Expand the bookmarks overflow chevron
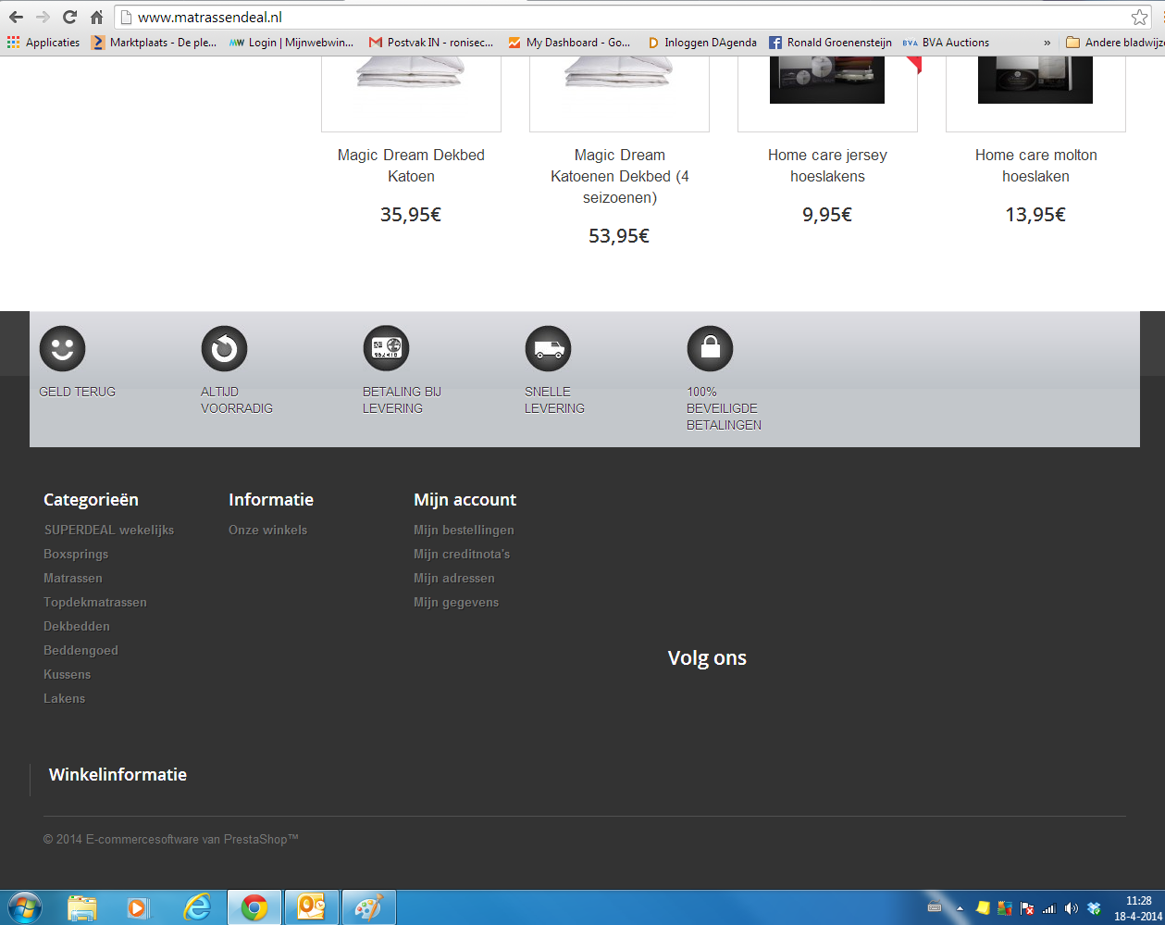The height and width of the screenshot is (925, 1165). click(x=1047, y=43)
